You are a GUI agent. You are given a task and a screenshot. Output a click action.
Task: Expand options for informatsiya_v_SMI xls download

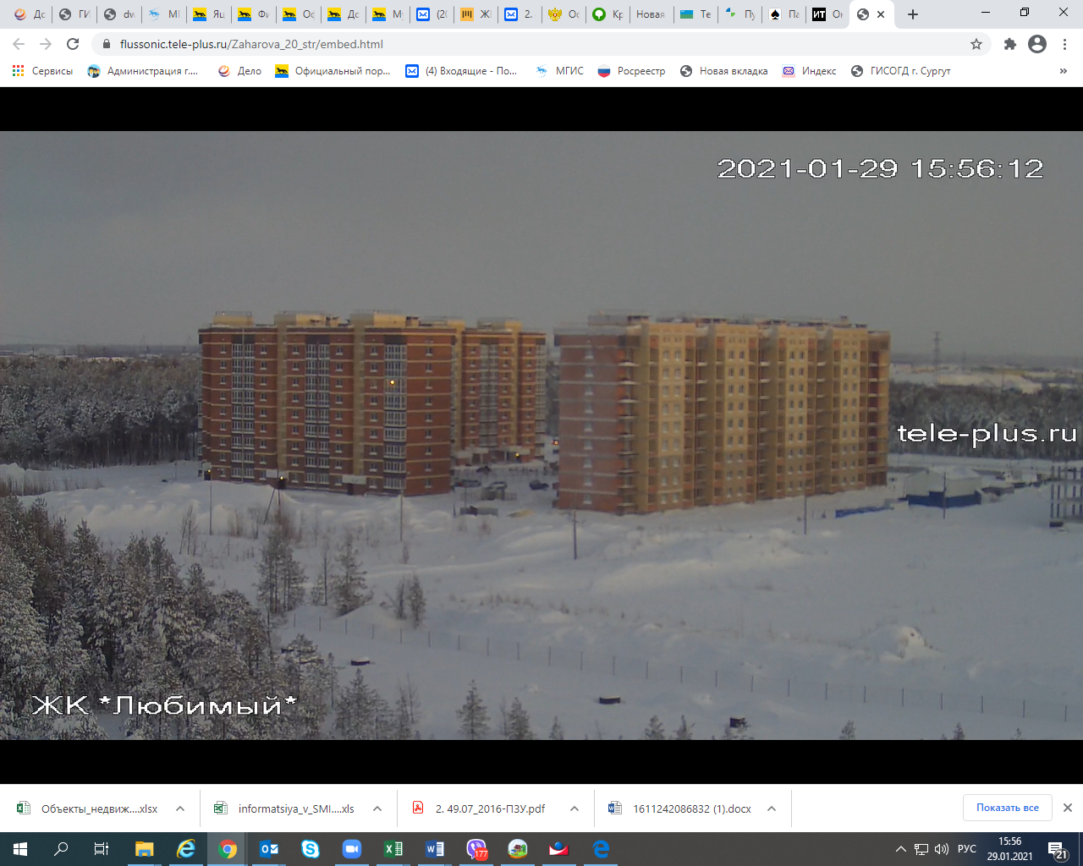tap(377, 808)
